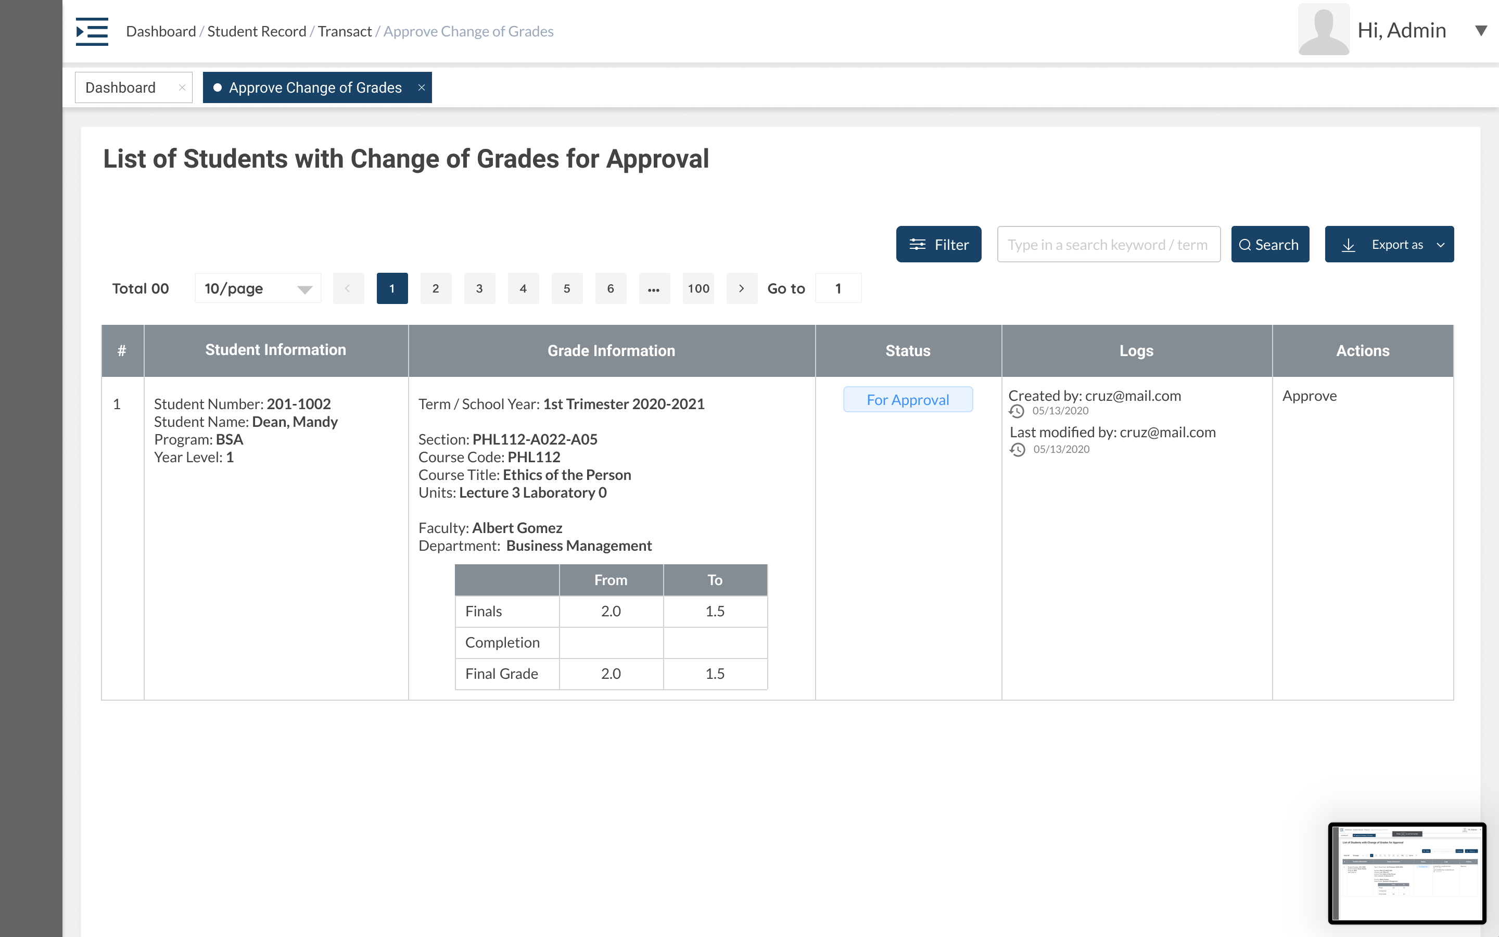
Task: Select the Approve Change of Grades tab
Action: pyautogui.click(x=315, y=87)
